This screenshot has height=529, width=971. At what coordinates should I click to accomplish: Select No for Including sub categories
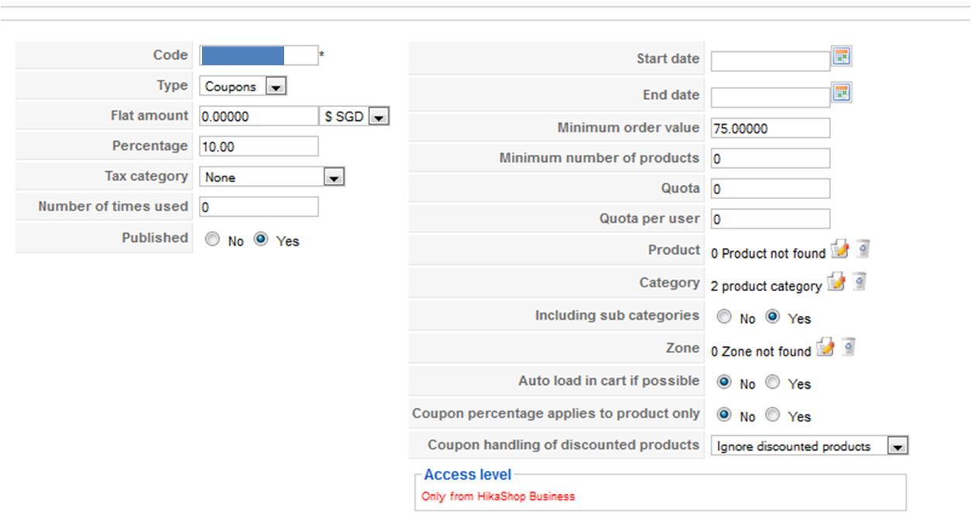(x=724, y=317)
